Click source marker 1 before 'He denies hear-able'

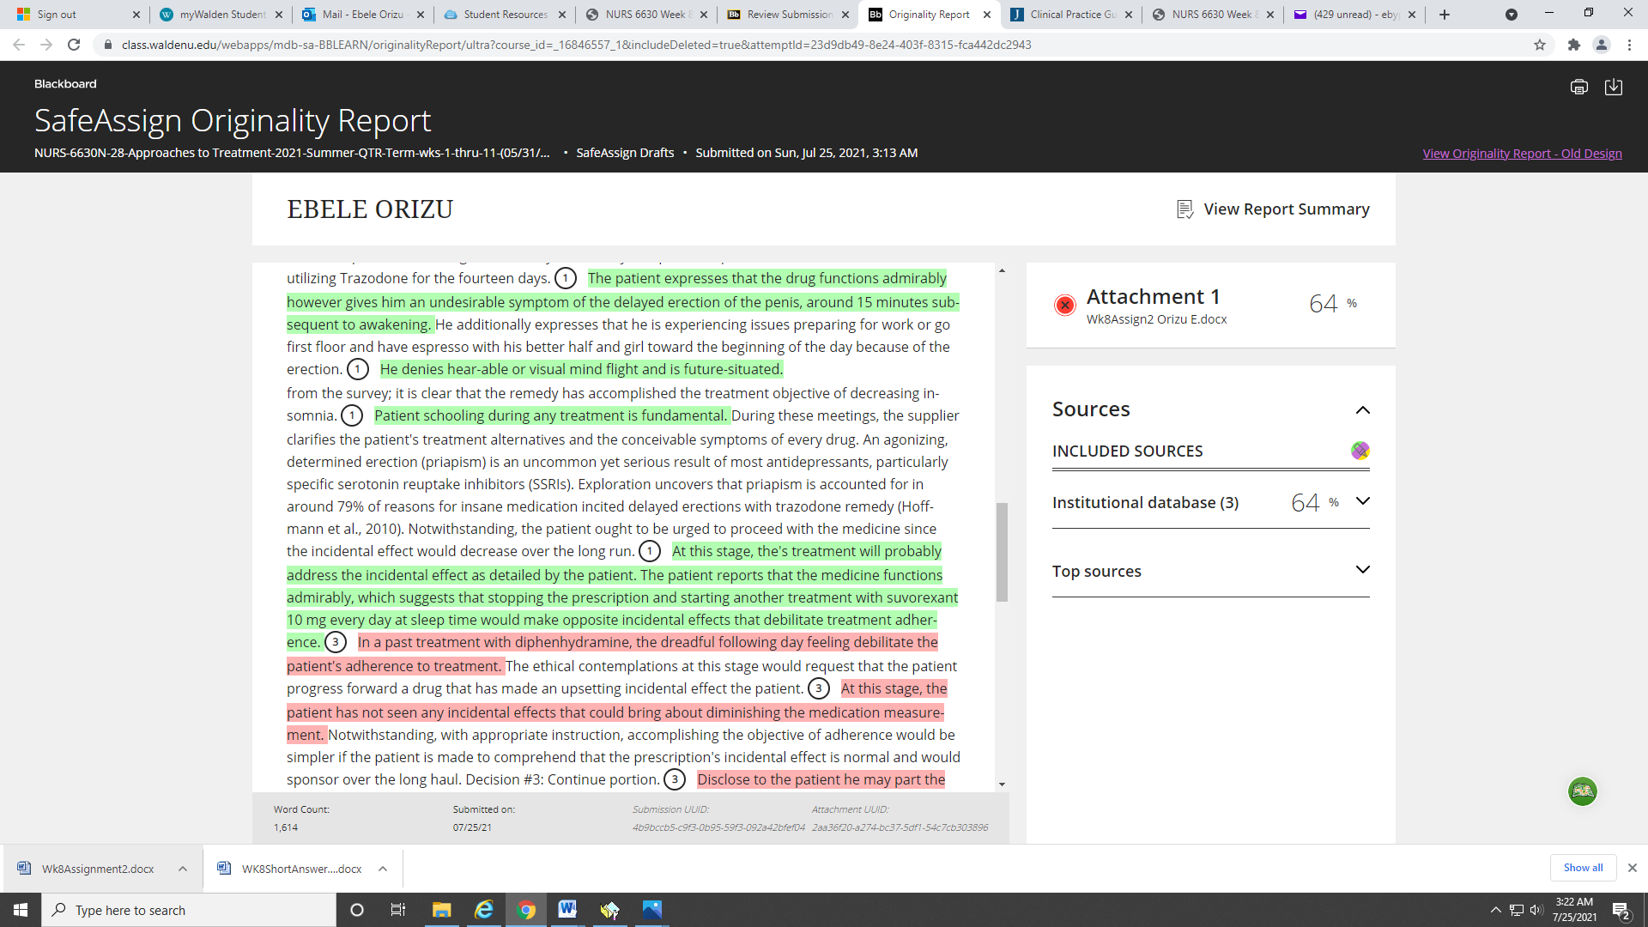tap(358, 369)
